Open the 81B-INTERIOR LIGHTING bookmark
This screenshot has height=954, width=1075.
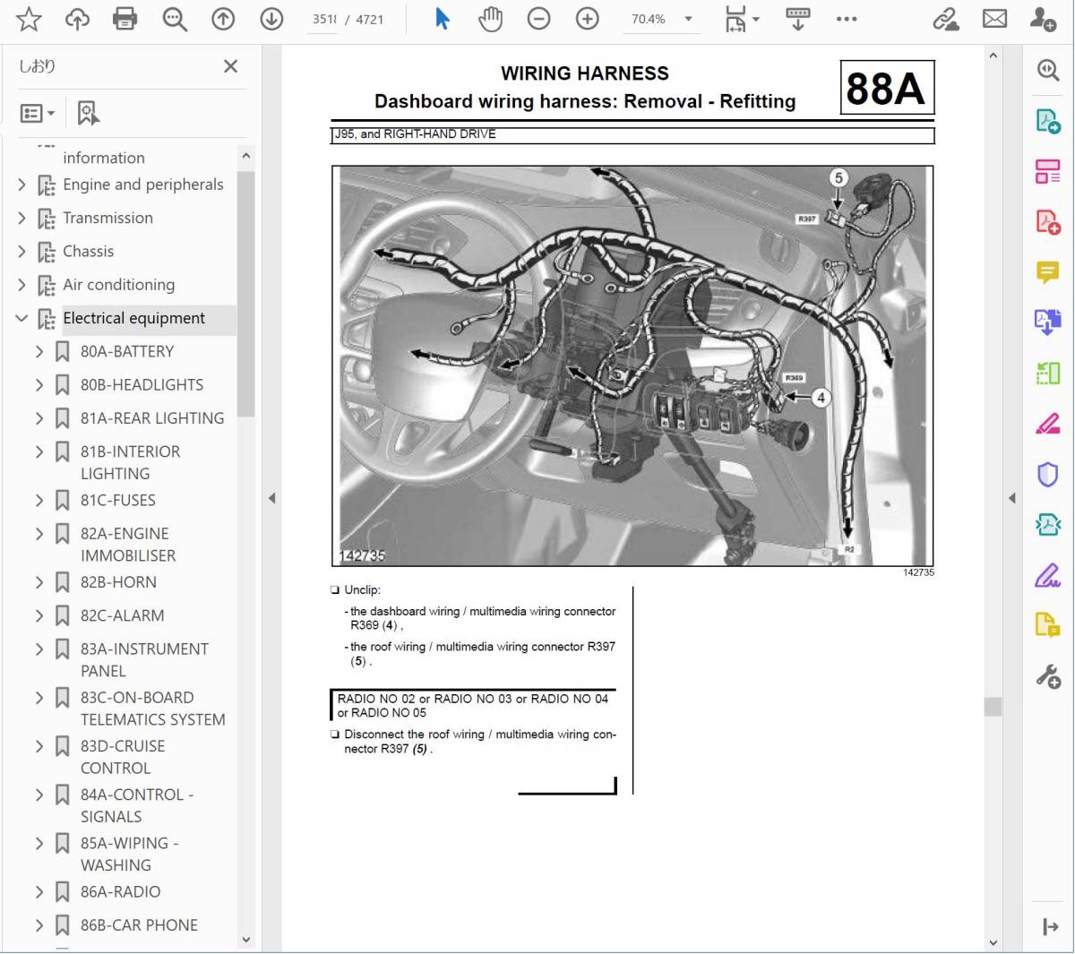131,462
